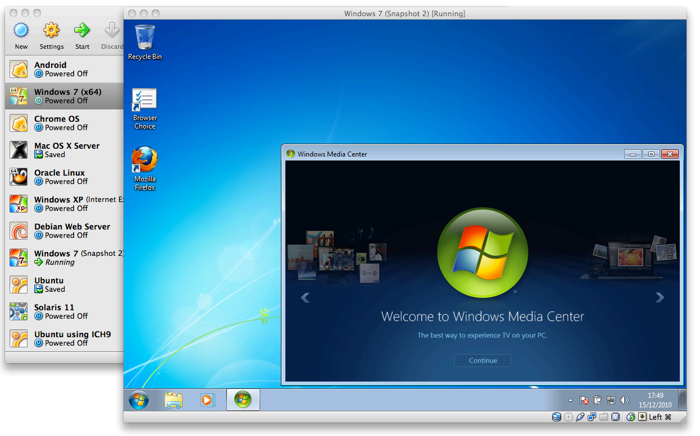This screenshot has width=700, height=436.
Task: Click Continue in Windows Media Center
Action: (x=482, y=360)
